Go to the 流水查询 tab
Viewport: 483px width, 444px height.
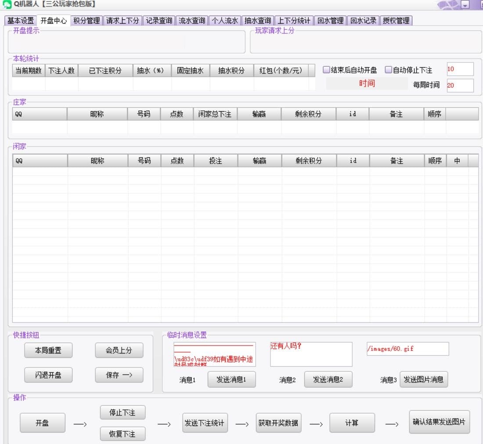[192, 21]
